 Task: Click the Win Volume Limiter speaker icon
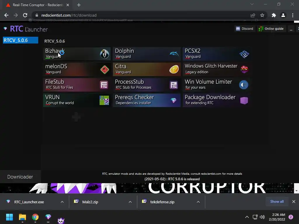click(244, 85)
